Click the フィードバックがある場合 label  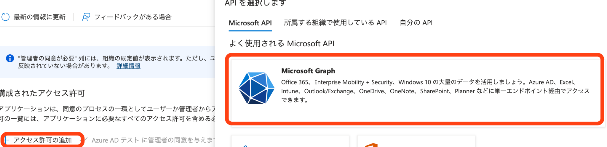tap(133, 17)
